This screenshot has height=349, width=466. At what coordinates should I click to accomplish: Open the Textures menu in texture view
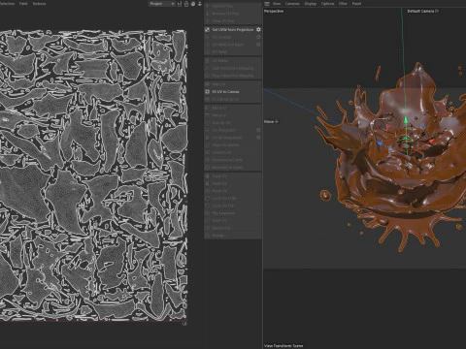(x=39, y=4)
